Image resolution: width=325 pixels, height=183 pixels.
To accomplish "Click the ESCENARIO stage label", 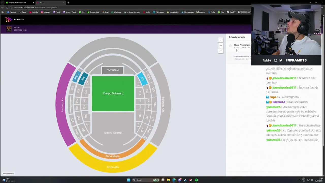I will (112, 70).
